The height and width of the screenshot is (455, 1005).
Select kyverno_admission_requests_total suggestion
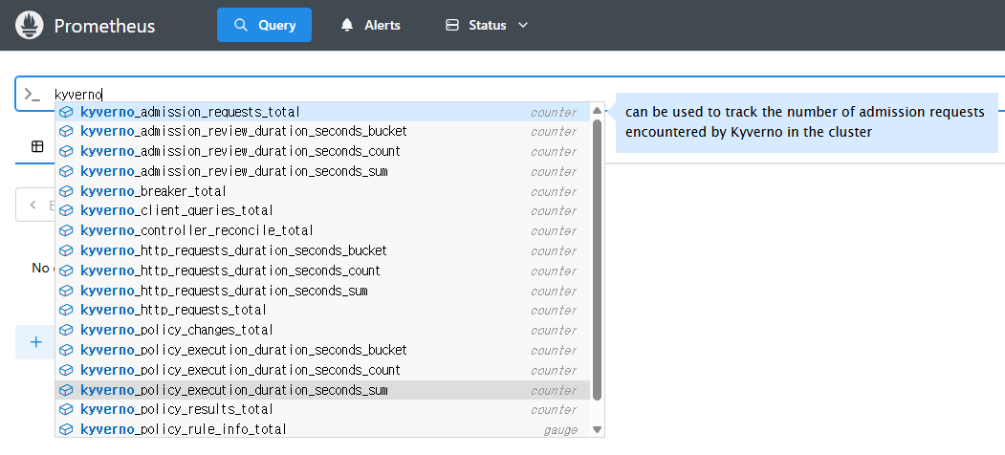tap(322, 112)
